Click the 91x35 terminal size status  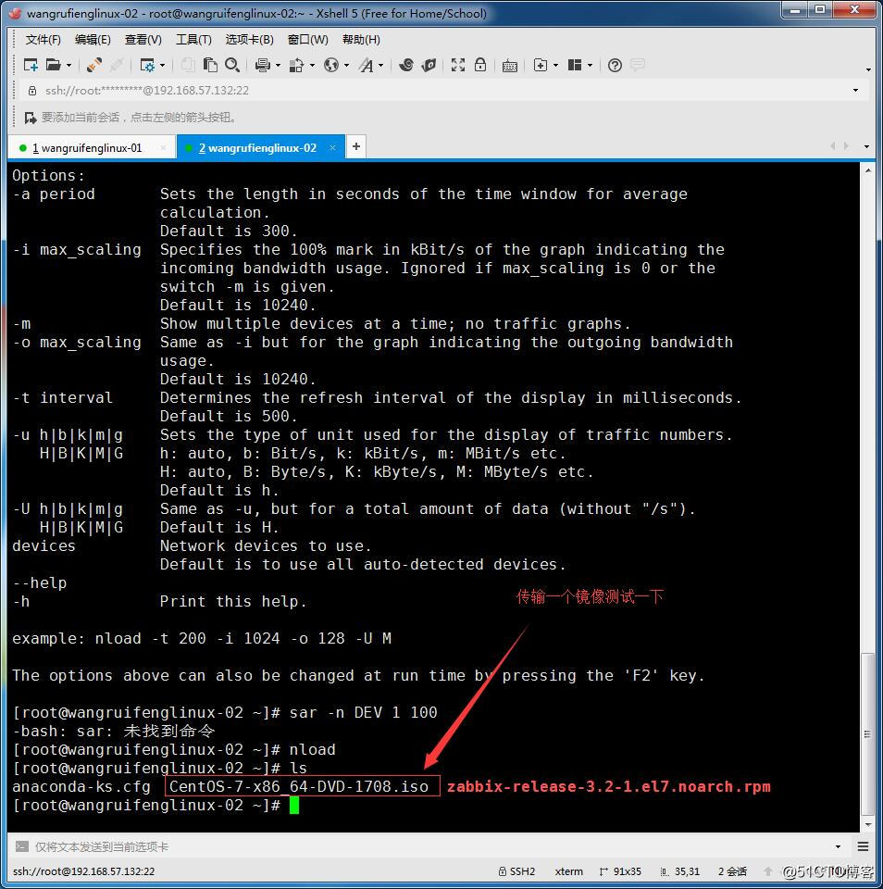(x=620, y=871)
